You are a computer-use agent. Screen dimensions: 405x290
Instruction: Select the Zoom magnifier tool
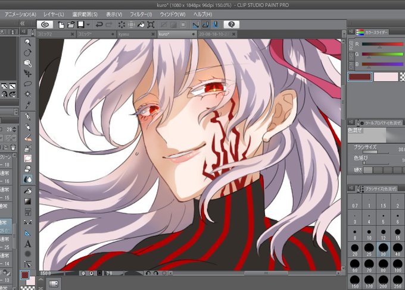click(x=27, y=43)
